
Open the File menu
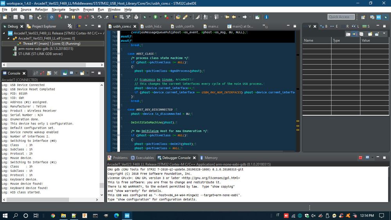pyautogui.click(x=4, y=9)
